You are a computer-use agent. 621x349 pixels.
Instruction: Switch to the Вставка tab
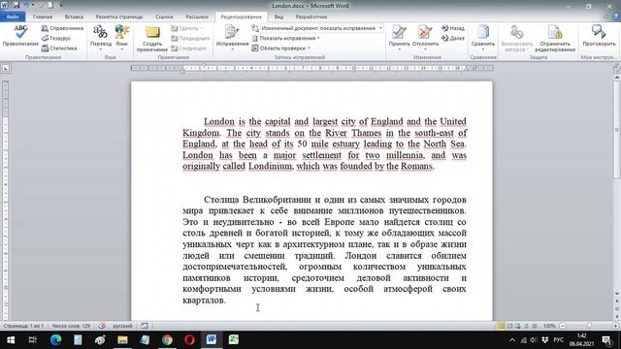click(74, 16)
